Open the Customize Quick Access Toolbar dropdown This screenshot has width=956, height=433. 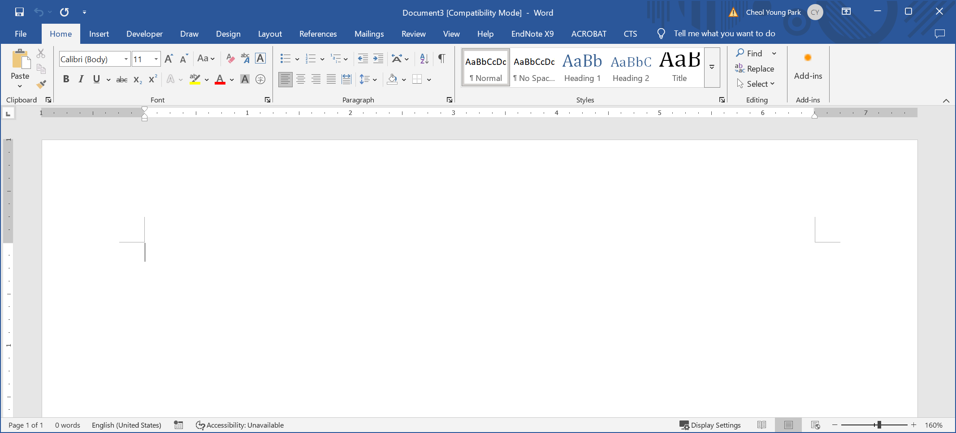pos(84,12)
